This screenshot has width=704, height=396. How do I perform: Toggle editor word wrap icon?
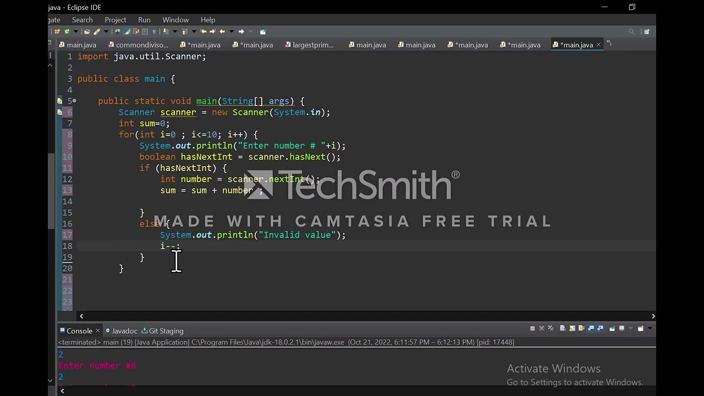(x=136, y=31)
